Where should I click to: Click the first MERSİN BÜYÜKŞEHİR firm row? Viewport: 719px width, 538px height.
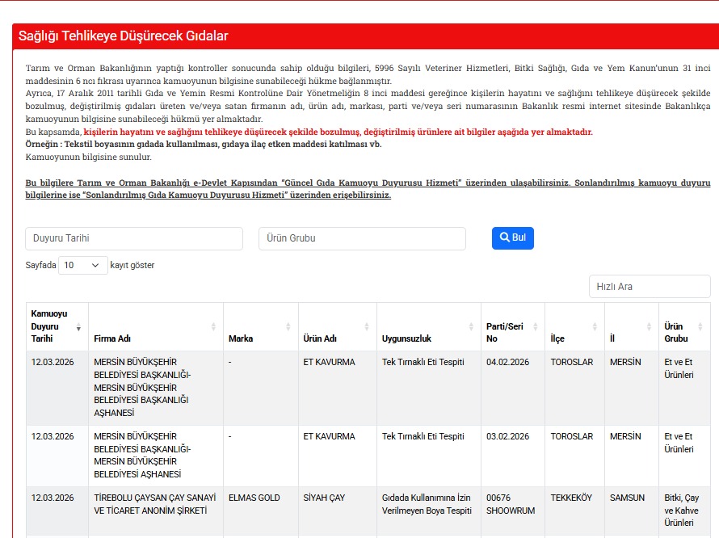coord(155,387)
